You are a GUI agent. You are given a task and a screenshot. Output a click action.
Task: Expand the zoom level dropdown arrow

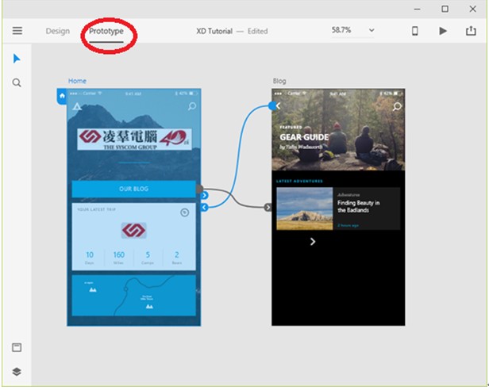coord(372,30)
